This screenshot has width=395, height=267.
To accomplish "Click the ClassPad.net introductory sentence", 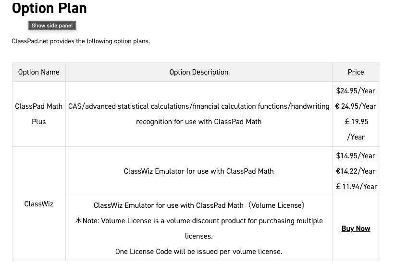I will 81,41.
